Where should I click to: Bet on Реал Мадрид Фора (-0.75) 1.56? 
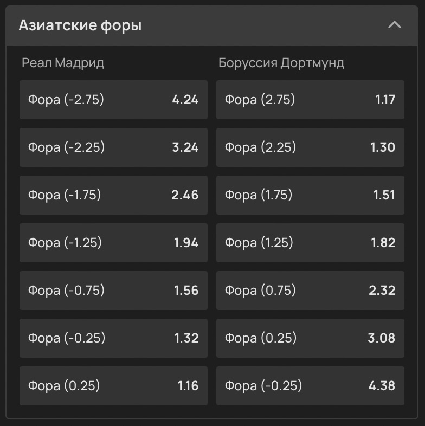(x=113, y=291)
